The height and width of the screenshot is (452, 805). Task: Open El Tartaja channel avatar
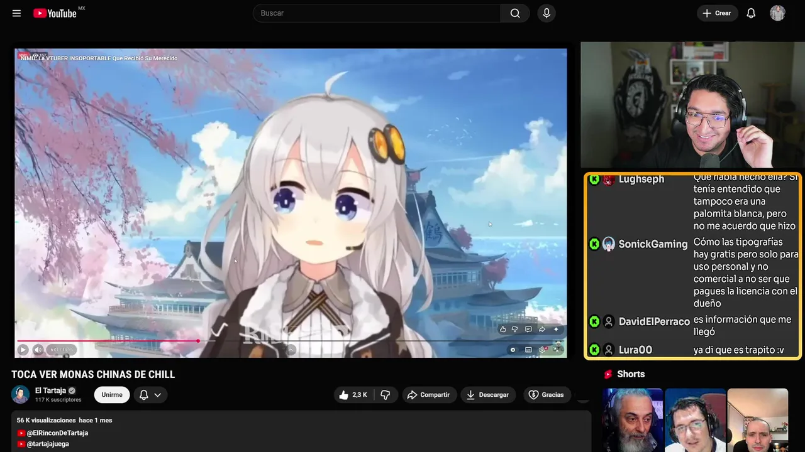[x=20, y=394]
